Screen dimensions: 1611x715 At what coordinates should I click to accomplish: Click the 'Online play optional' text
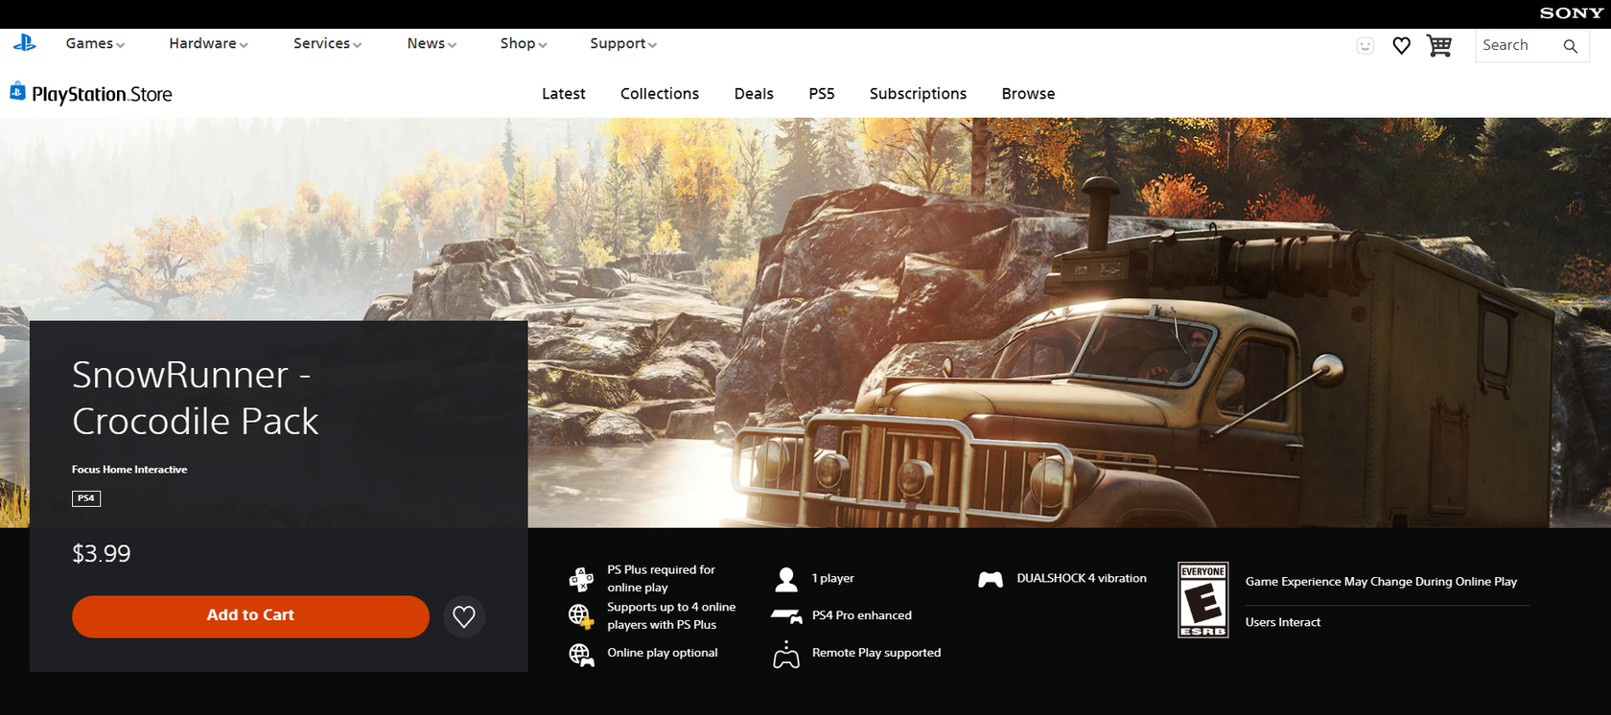click(x=662, y=653)
